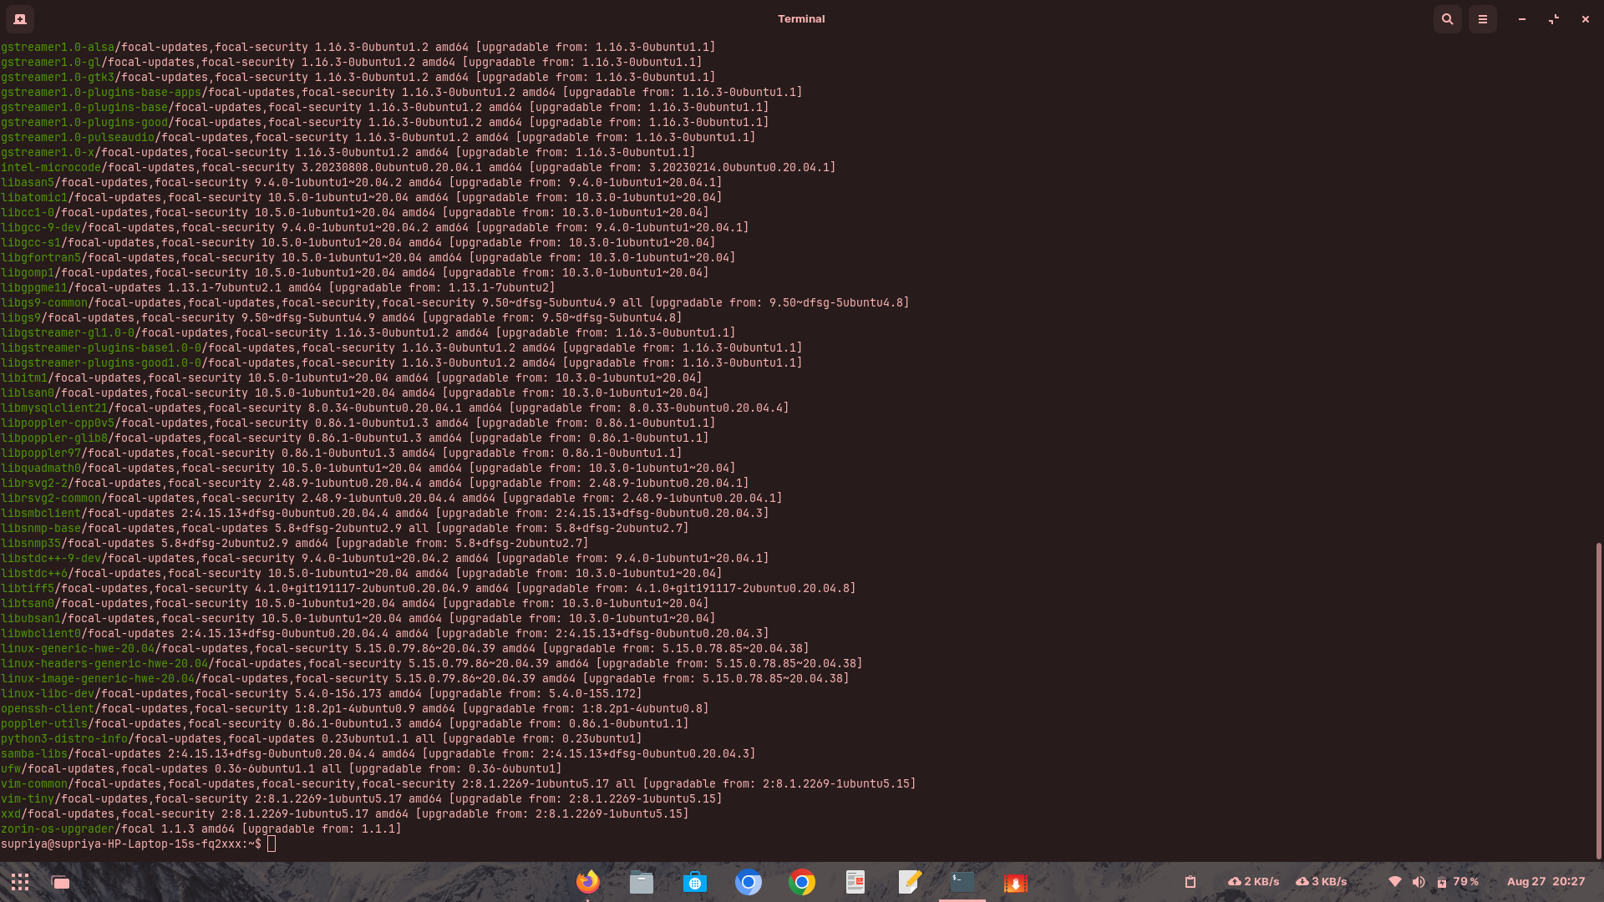1604x902 pixels.
Task: Click package name samba-libs
Action: click(x=34, y=754)
